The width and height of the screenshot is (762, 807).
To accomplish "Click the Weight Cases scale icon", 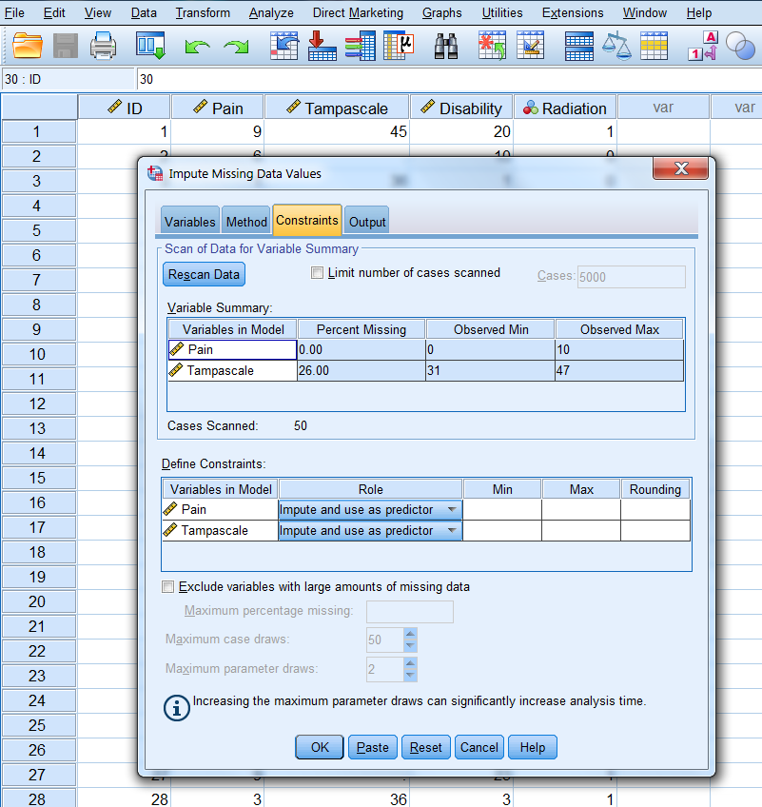I will pos(617,45).
